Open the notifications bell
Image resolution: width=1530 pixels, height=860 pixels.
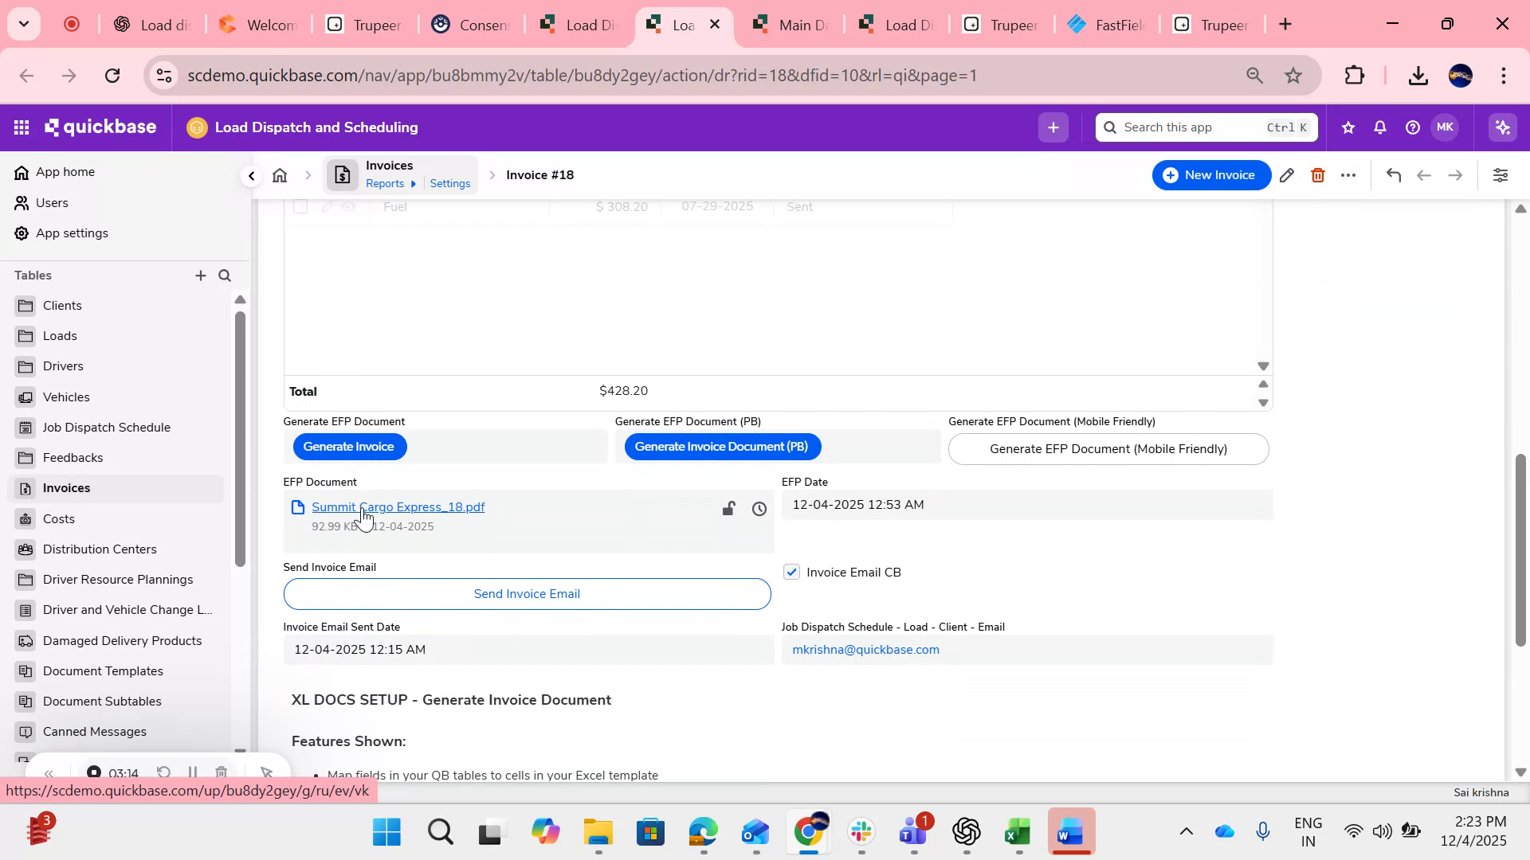[1379, 127]
